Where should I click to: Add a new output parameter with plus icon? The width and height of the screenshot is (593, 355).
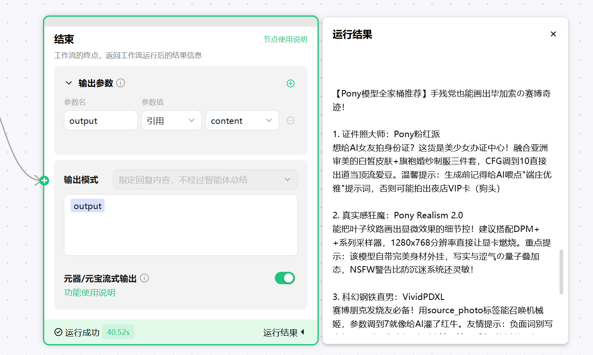(291, 83)
